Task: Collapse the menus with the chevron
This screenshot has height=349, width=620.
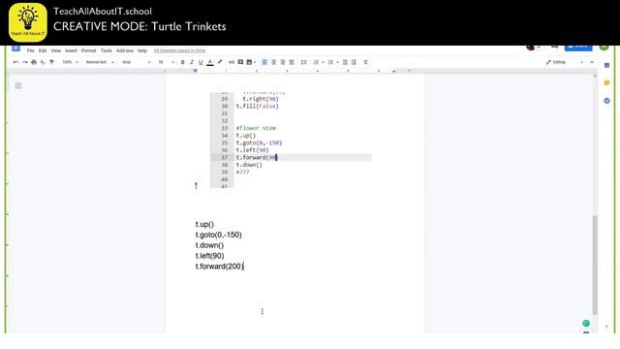Action: coord(592,62)
